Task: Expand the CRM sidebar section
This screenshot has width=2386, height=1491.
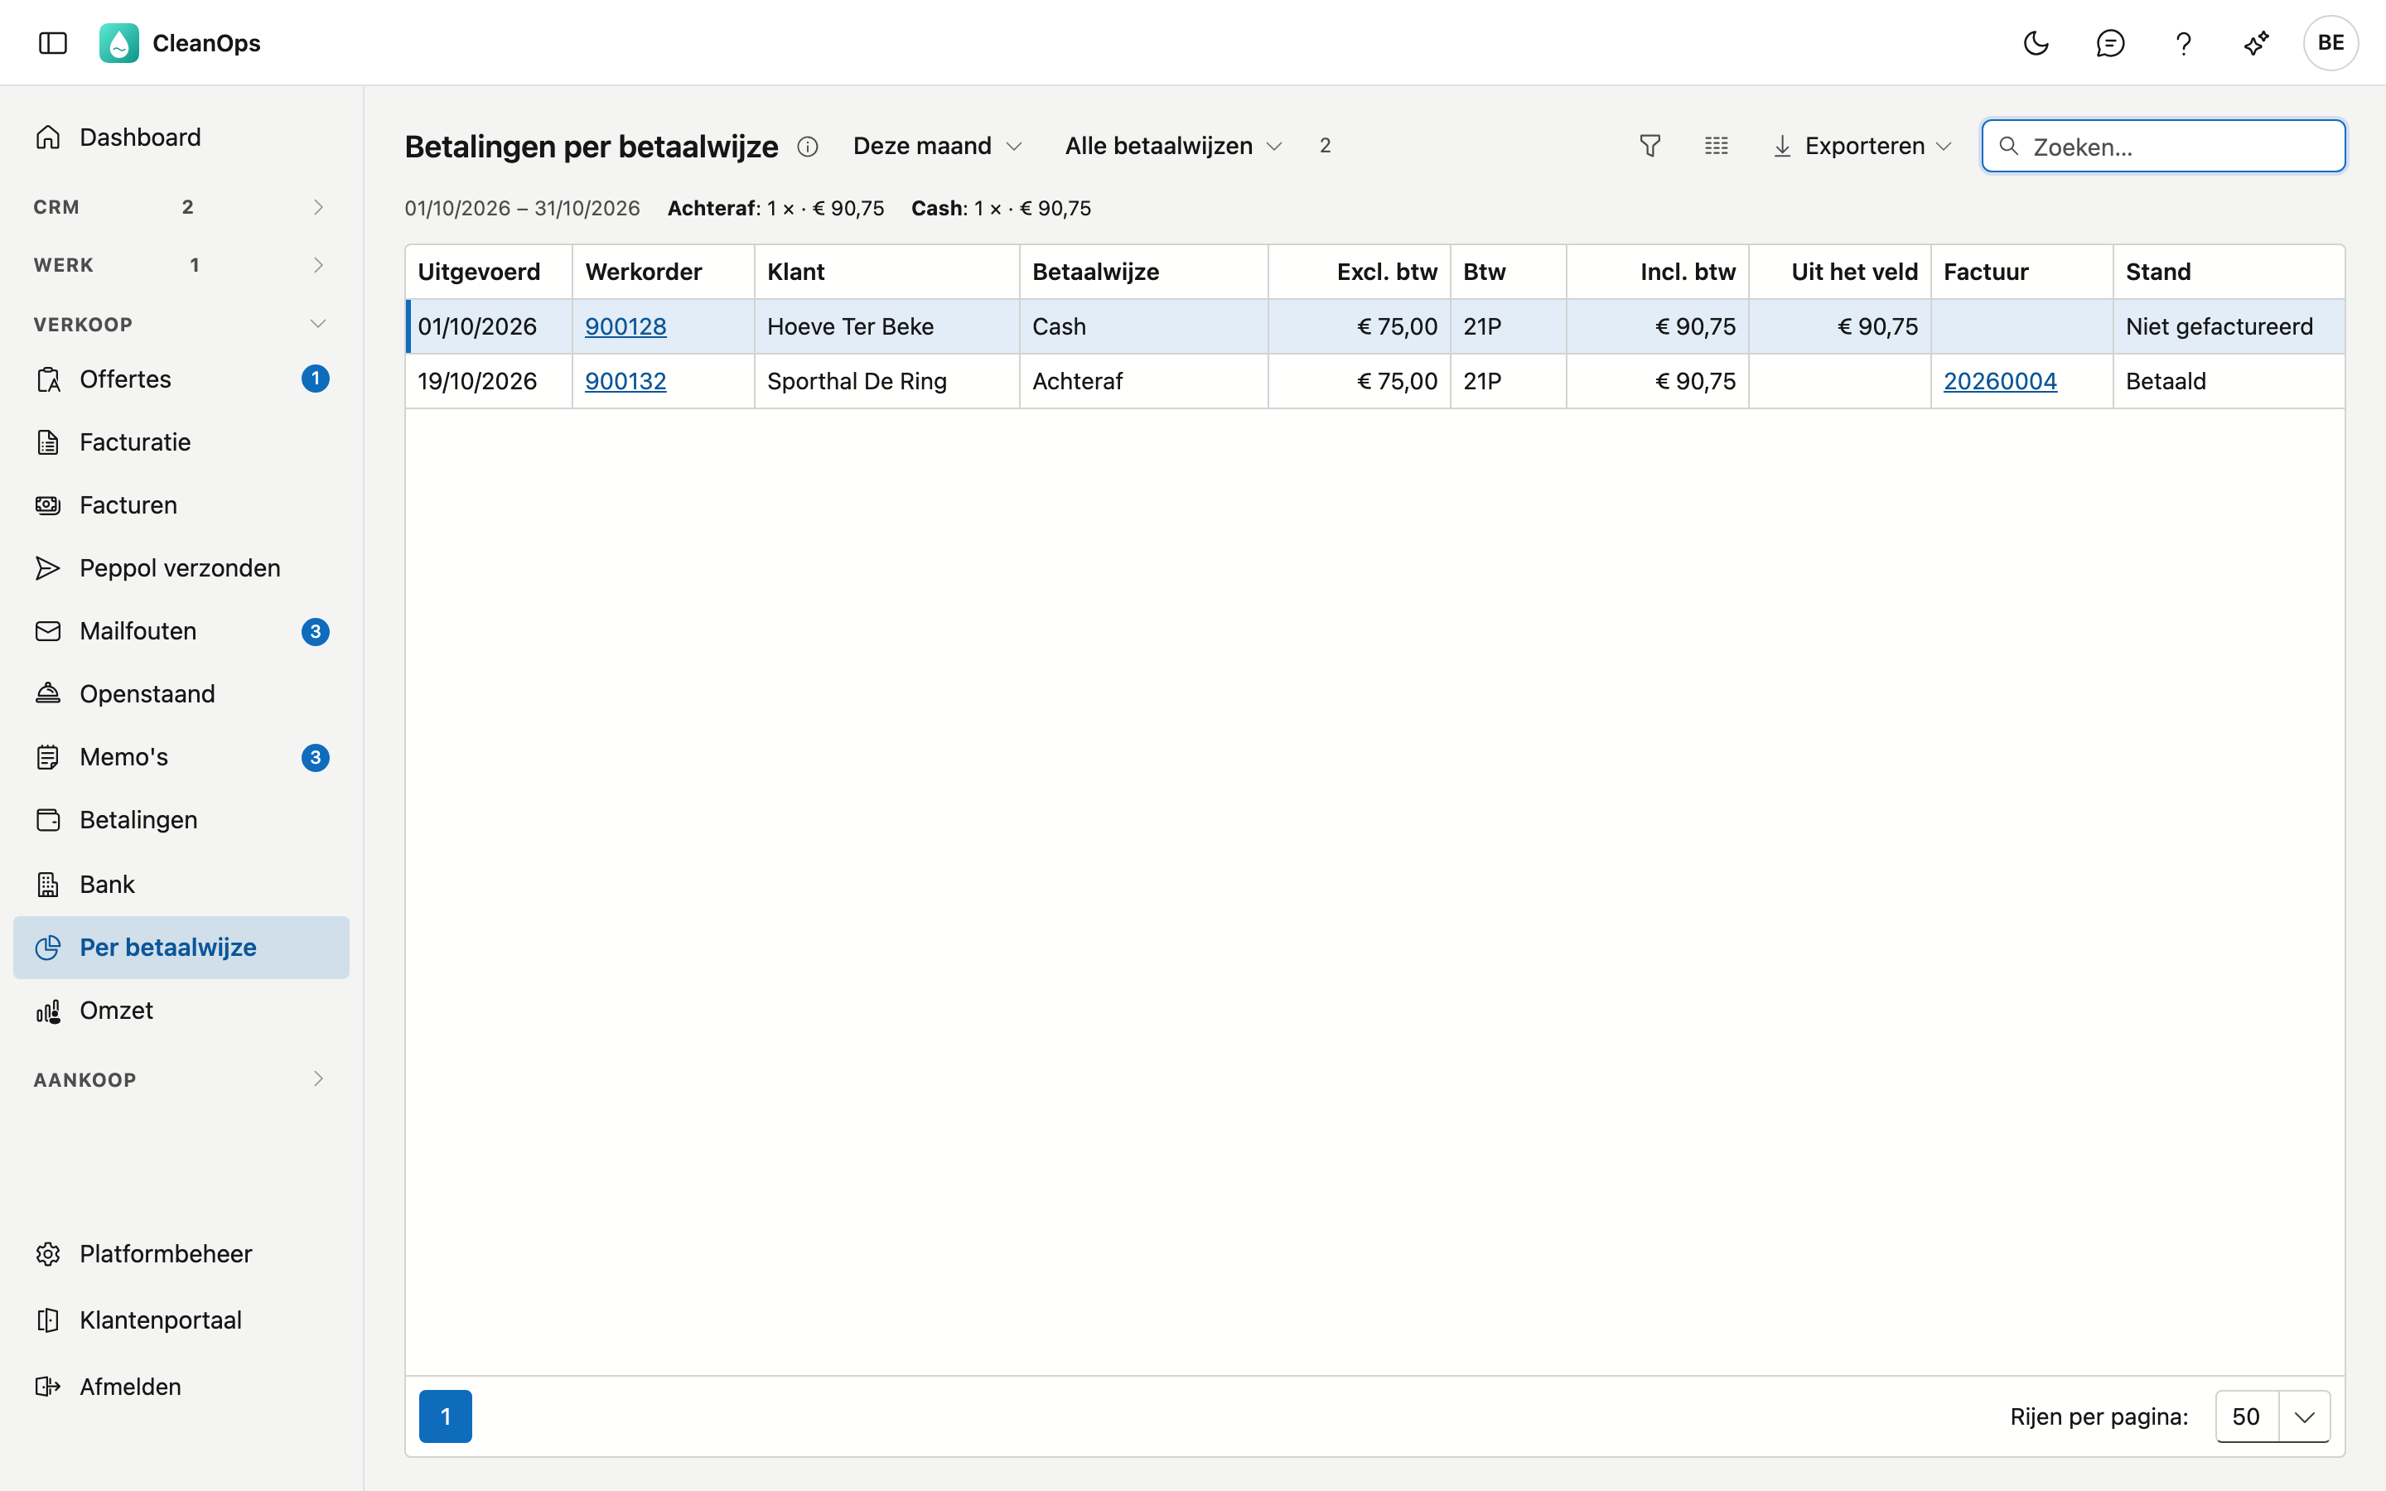Action: click(181, 207)
